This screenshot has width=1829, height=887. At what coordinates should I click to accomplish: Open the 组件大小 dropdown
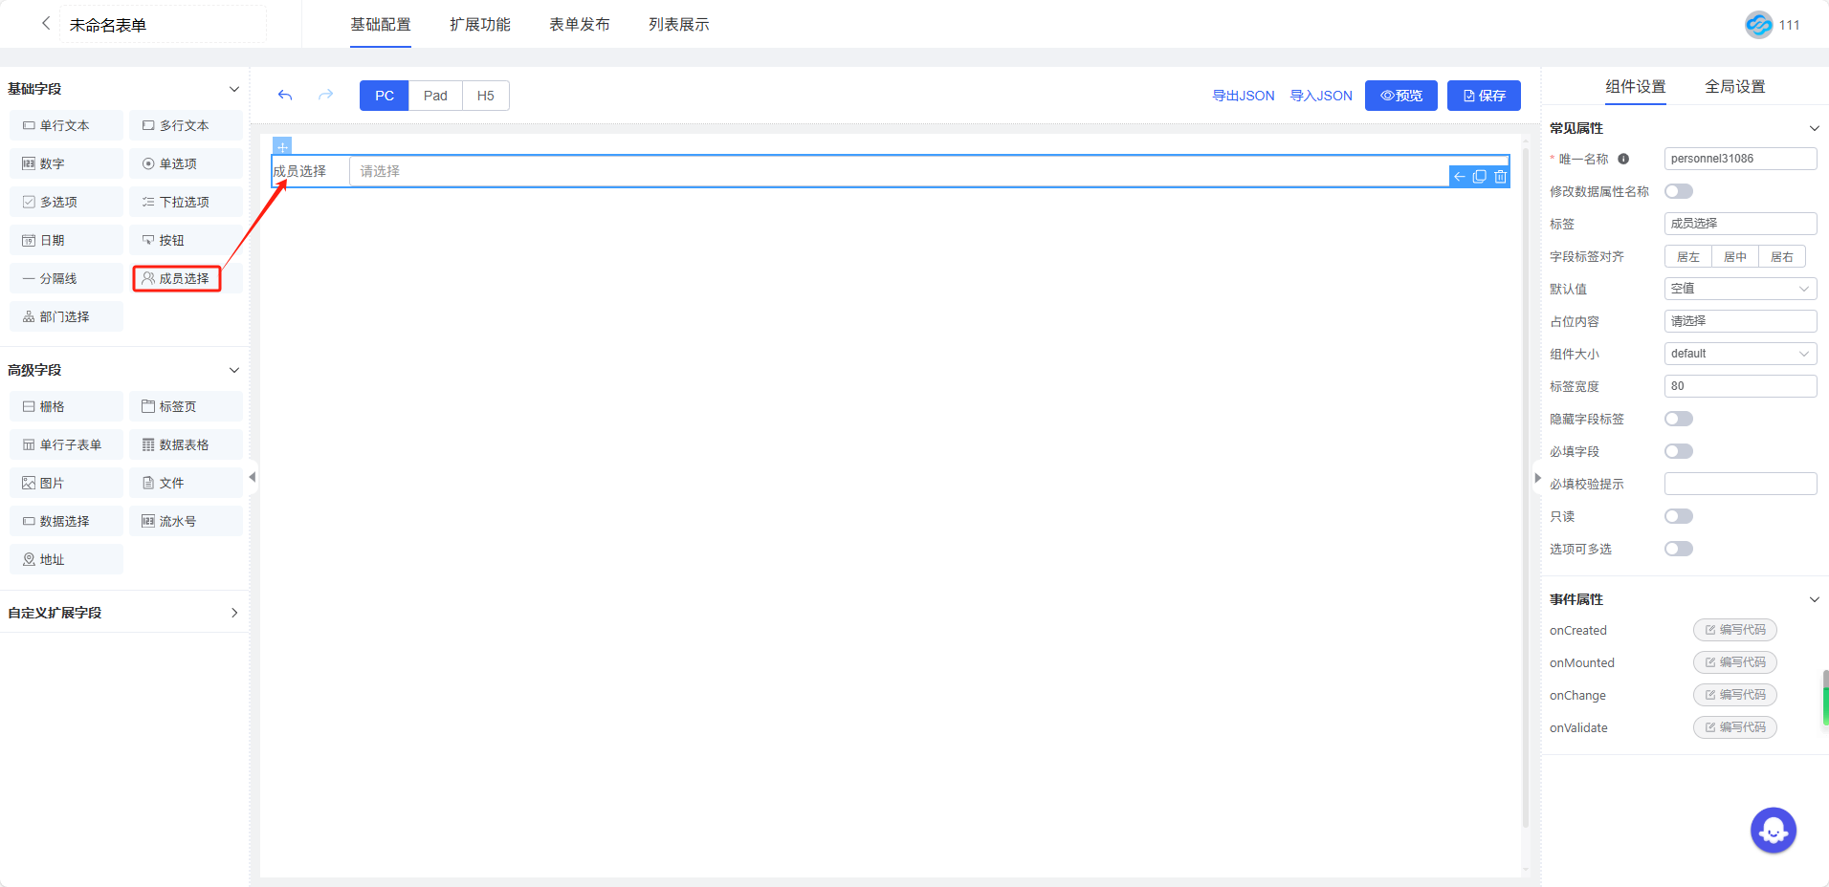click(x=1739, y=354)
